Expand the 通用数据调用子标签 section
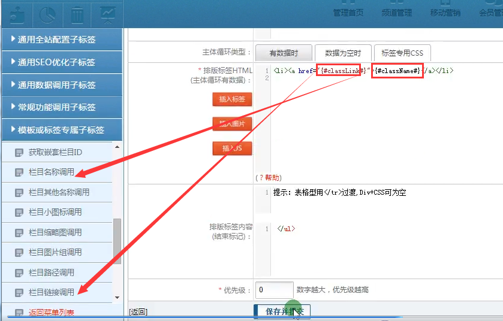The image size is (503, 321). pyautogui.click(x=61, y=85)
